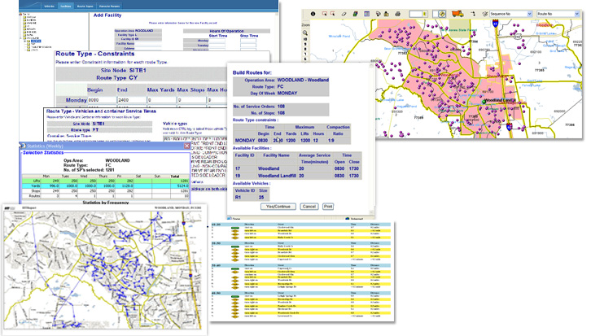Click Vehicle ID 'R1' in Available Vehicles

(x=238, y=197)
